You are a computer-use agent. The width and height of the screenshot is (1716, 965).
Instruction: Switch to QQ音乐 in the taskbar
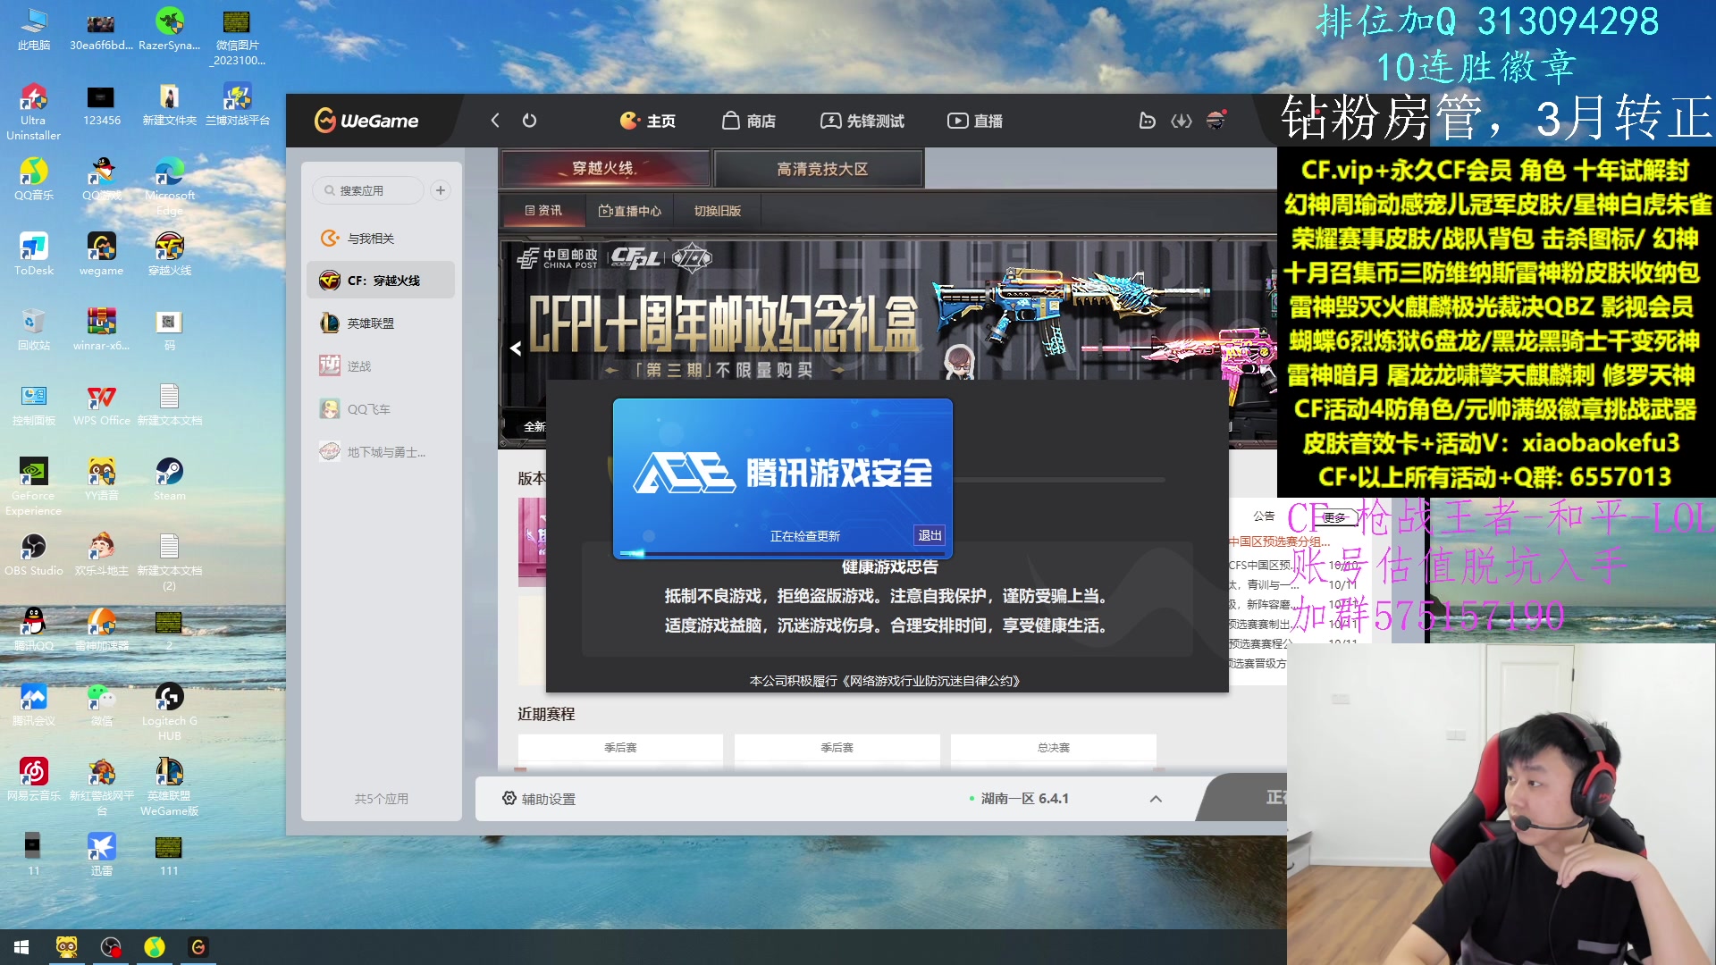[155, 947]
